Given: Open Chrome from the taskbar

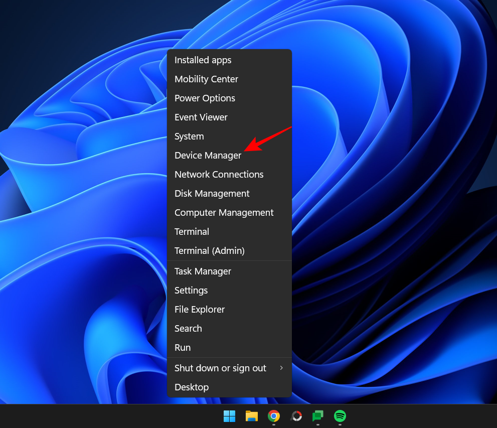Looking at the screenshot, I should 273,416.
